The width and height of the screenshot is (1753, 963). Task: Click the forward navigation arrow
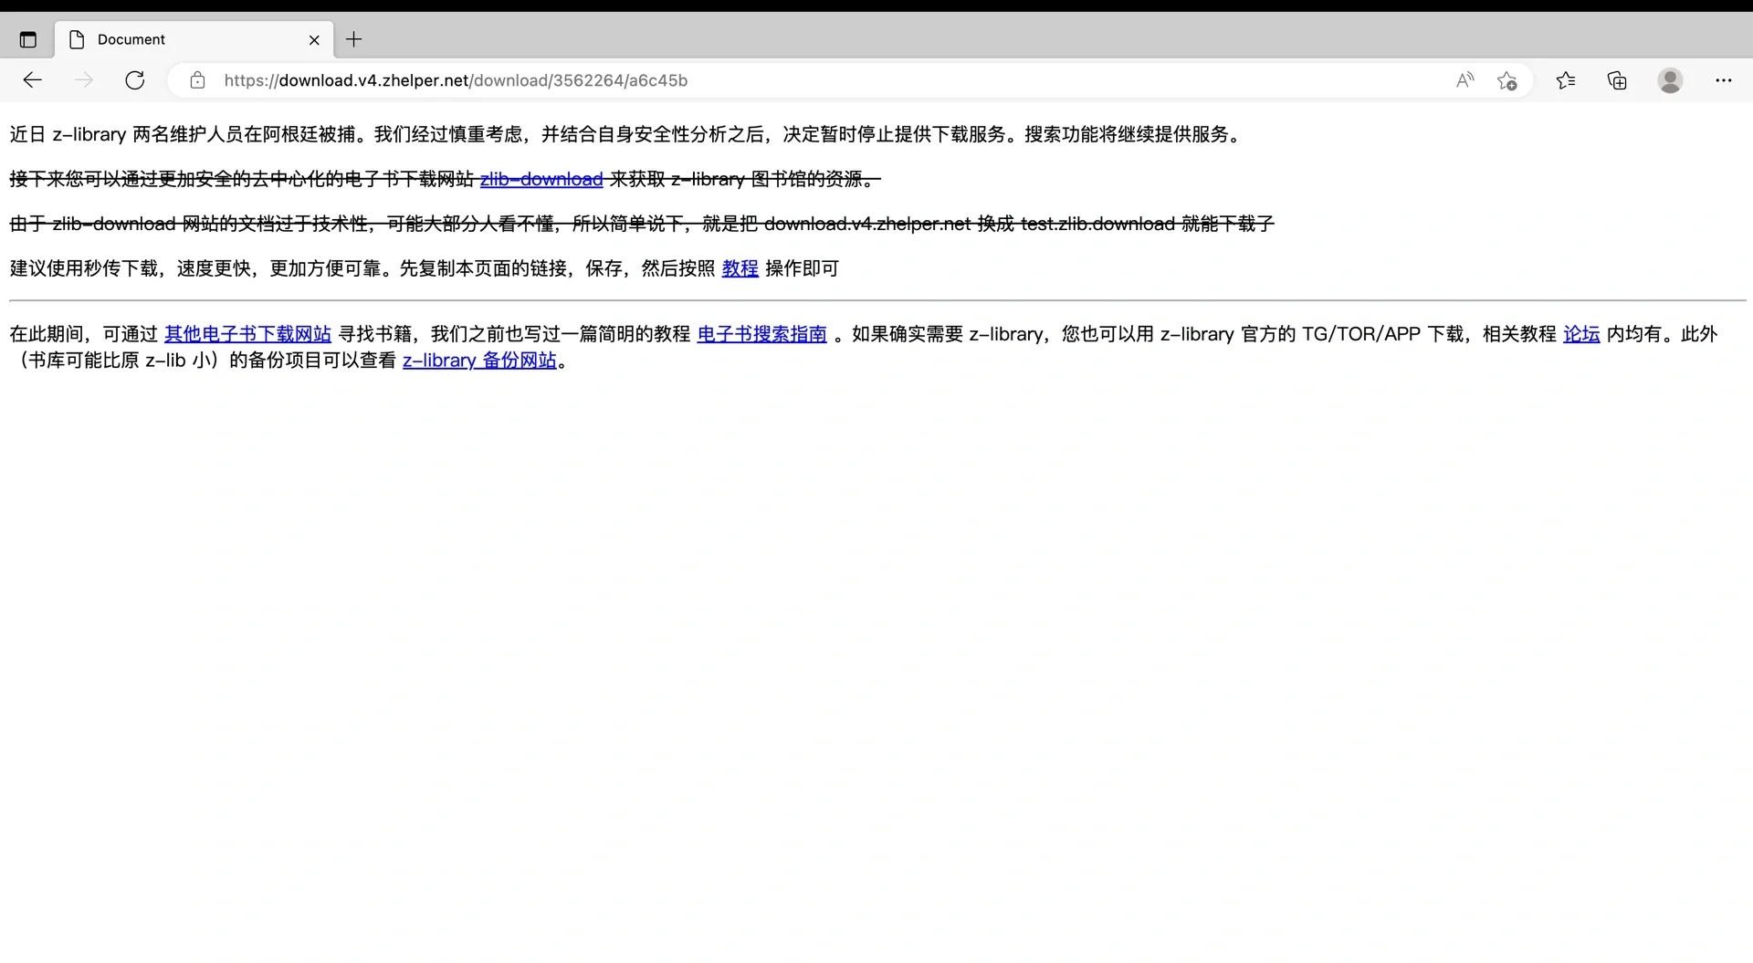click(x=84, y=80)
